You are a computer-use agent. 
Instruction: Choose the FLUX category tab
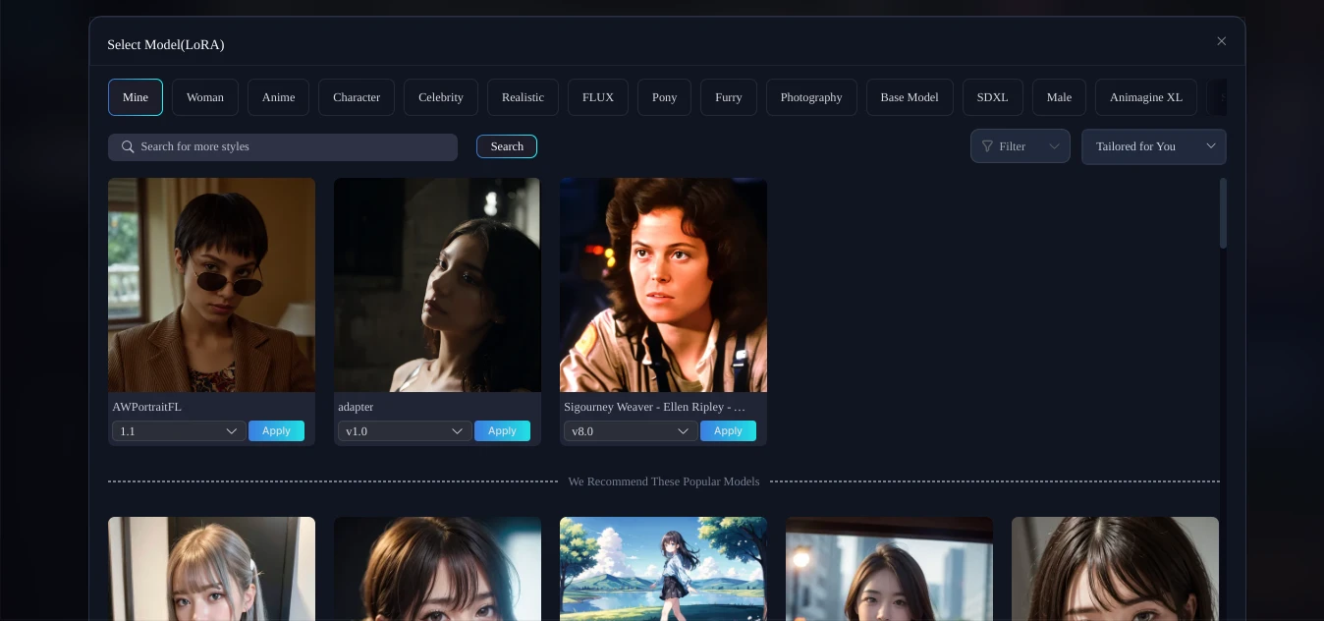tap(598, 97)
